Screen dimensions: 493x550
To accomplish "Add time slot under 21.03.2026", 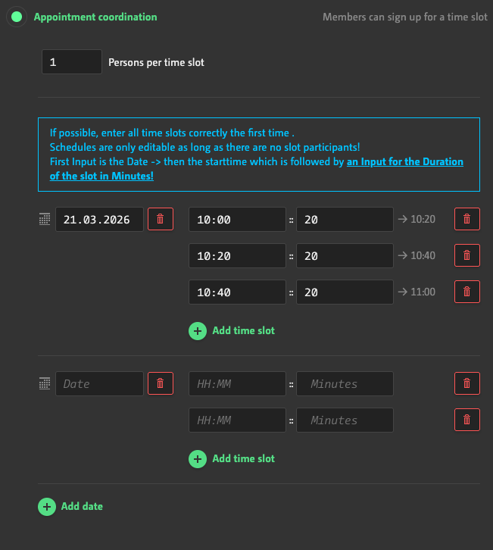I will pyautogui.click(x=232, y=331).
